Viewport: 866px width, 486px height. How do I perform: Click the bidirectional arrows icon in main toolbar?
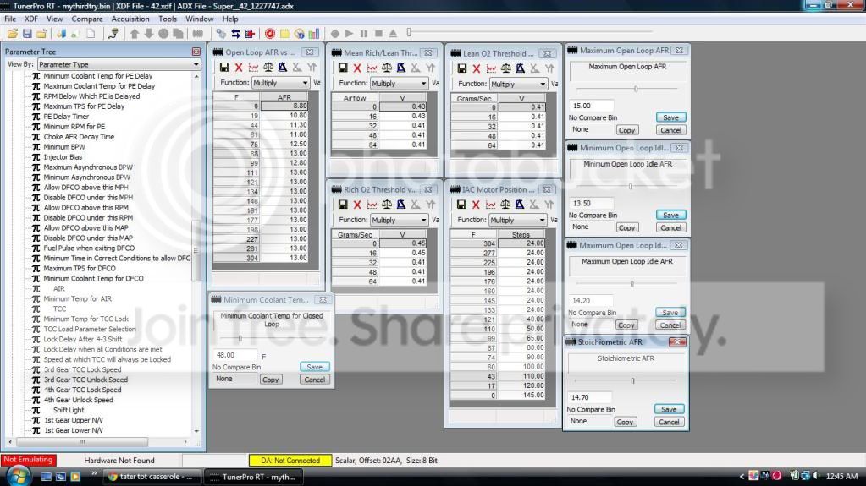click(236, 34)
